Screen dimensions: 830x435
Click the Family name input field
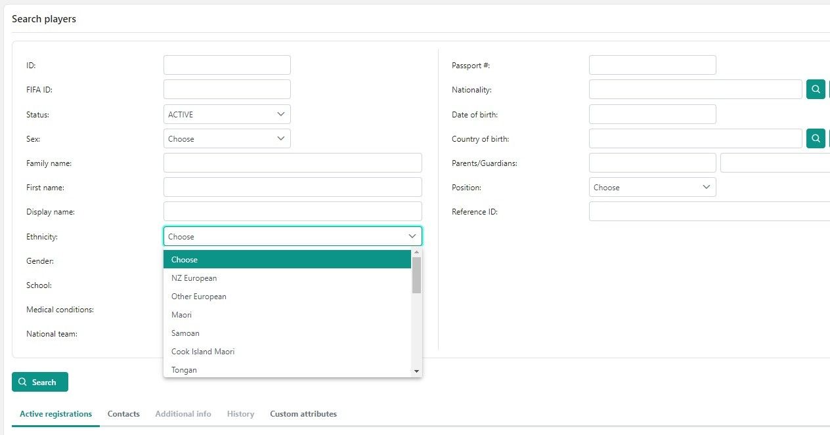tap(292, 163)
